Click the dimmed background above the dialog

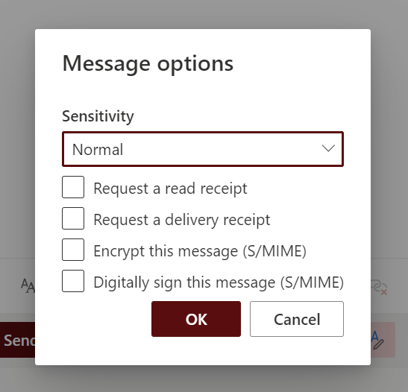click(203, 14)
